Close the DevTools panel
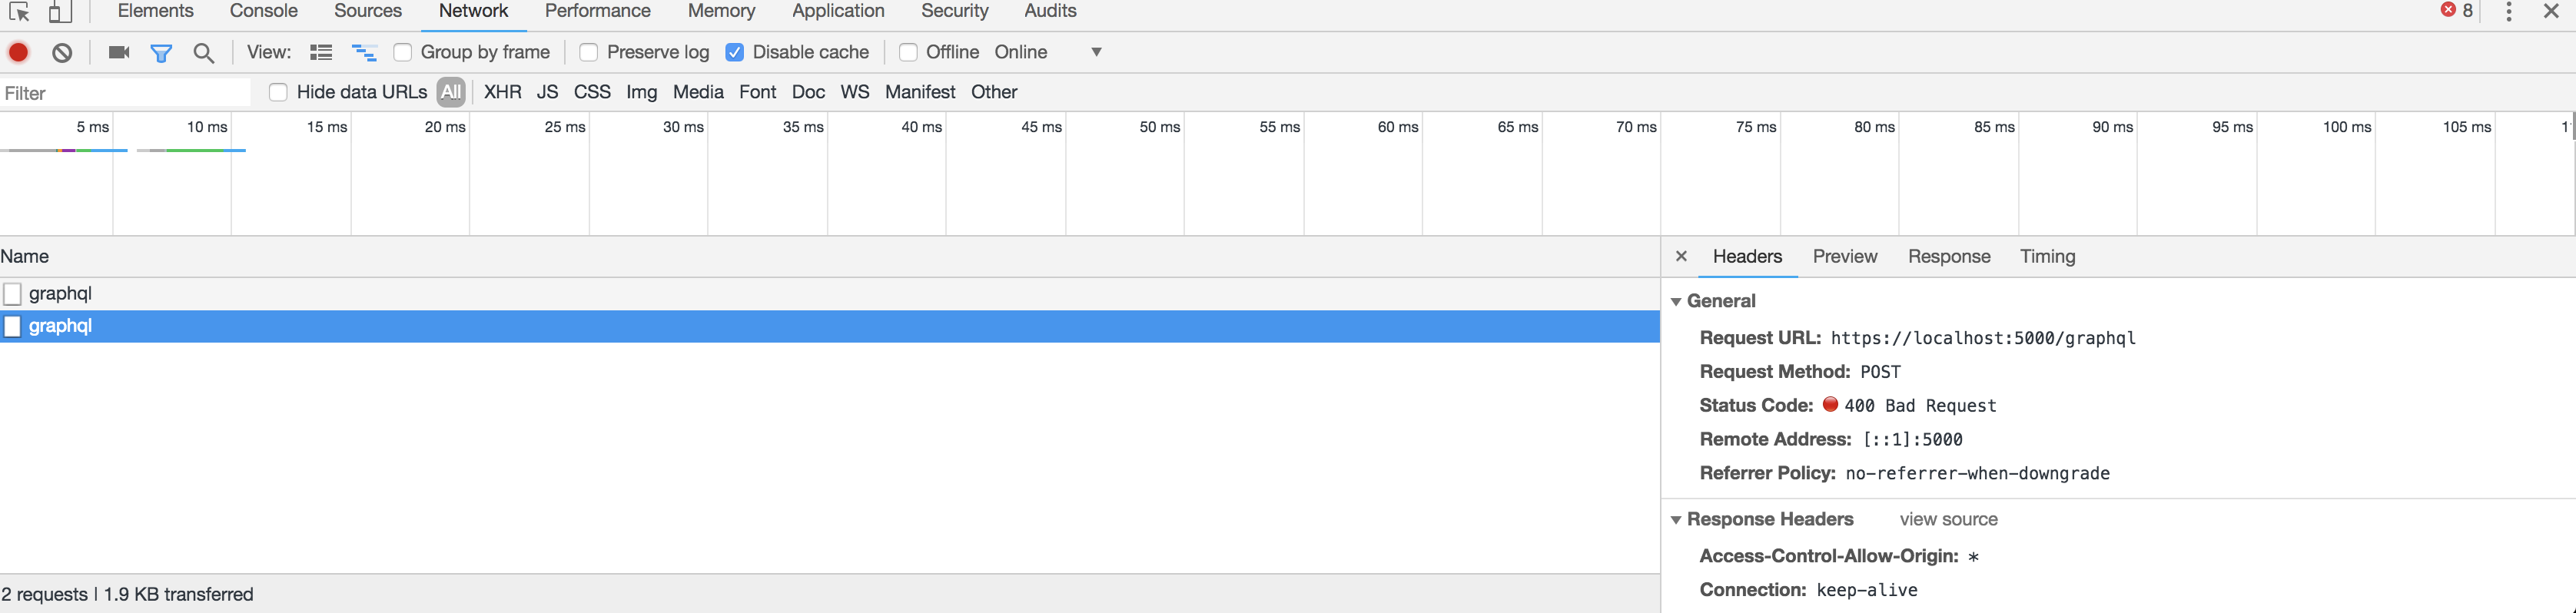This screenshot has width=2576, height=613. (x=2551, y=12)
